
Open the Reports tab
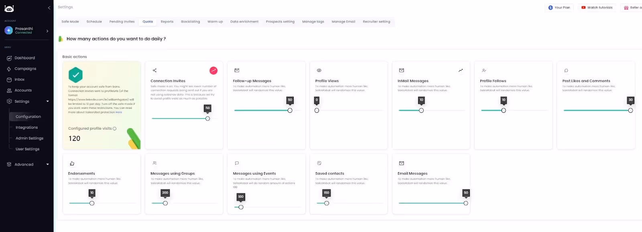point(167,22)
